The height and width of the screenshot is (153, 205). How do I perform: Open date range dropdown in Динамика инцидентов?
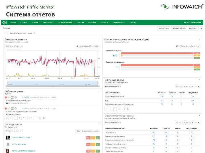88,46
